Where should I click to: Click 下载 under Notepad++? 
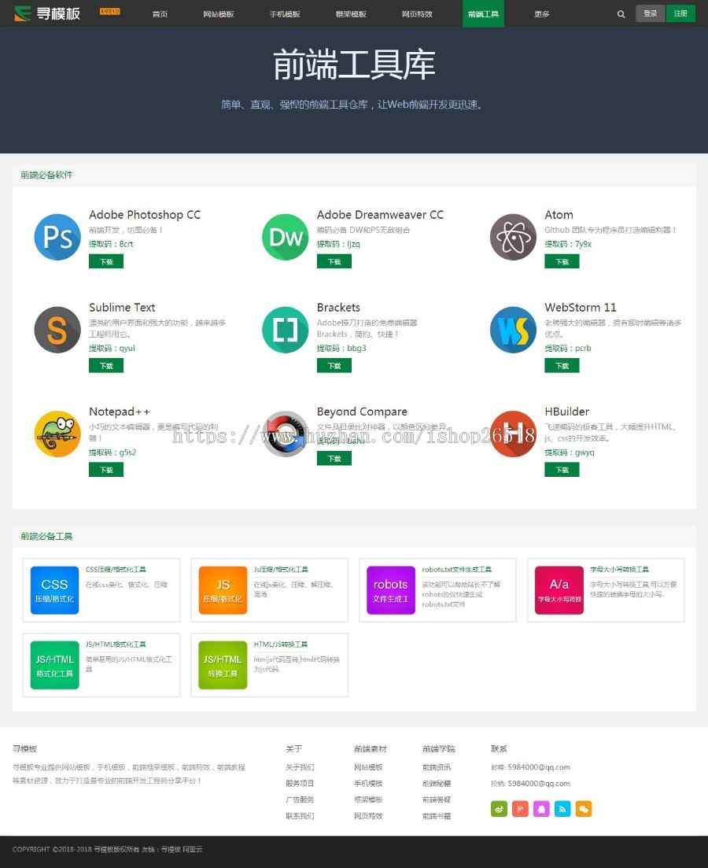point(106,470)
